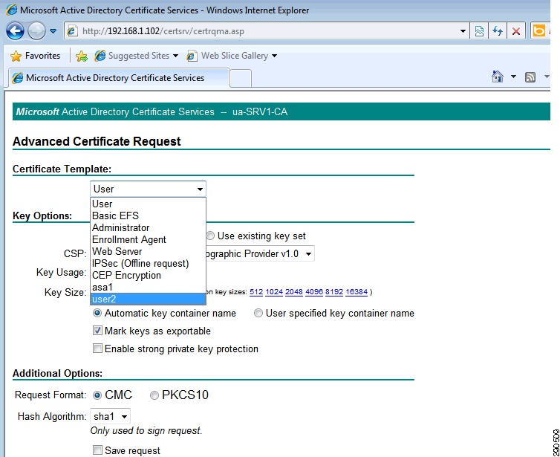
Task: Open a new blank tab
Action: [241, 78]
